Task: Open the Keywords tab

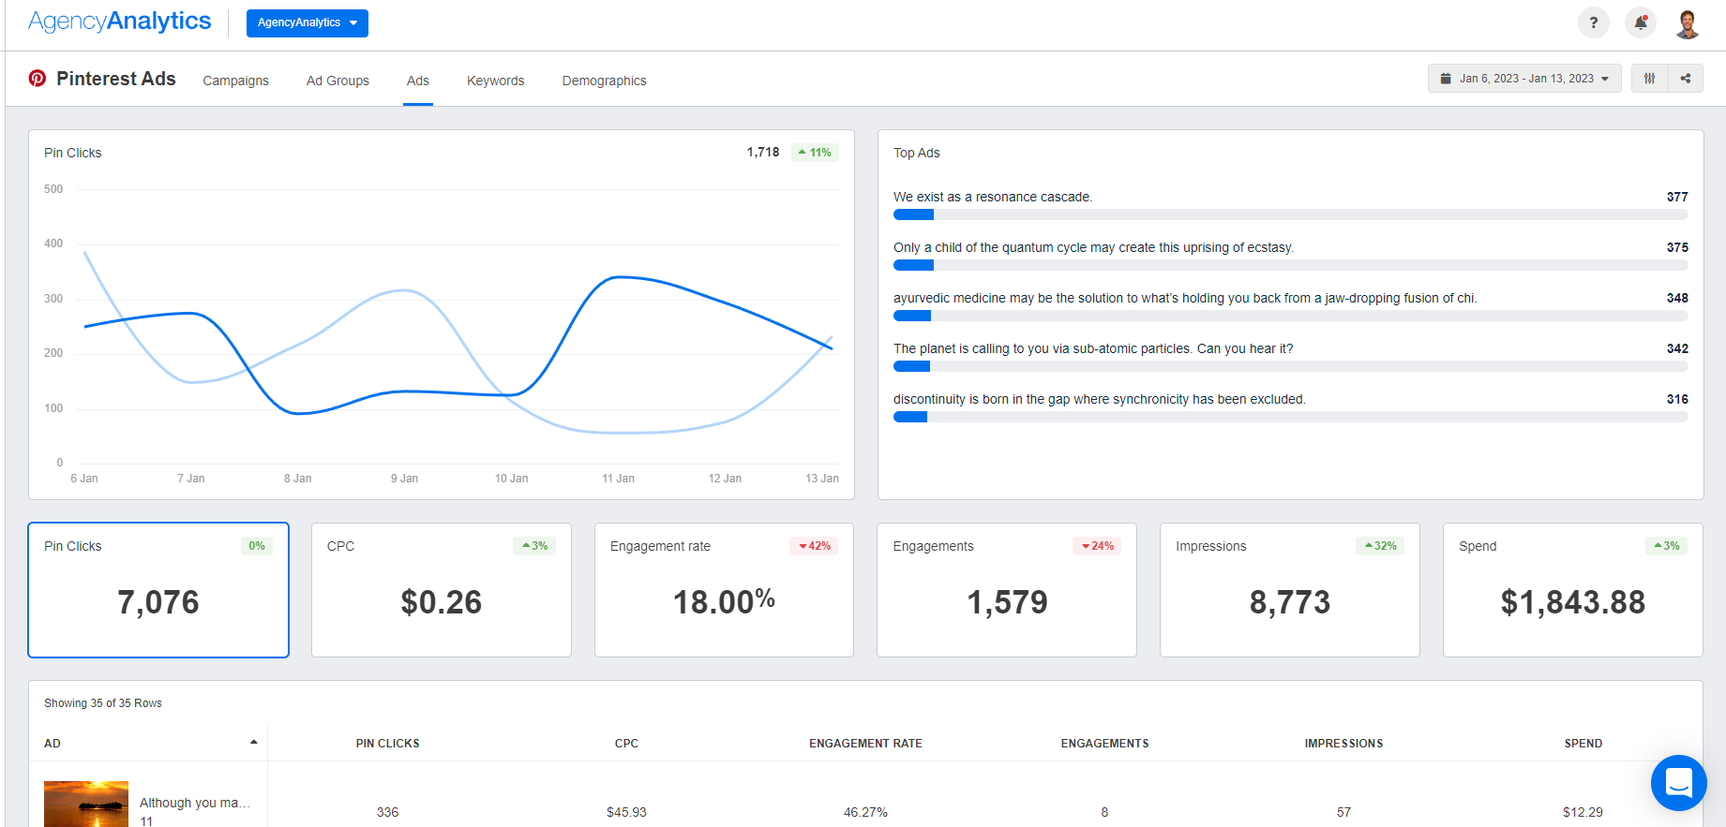Action: click(495, 81)
